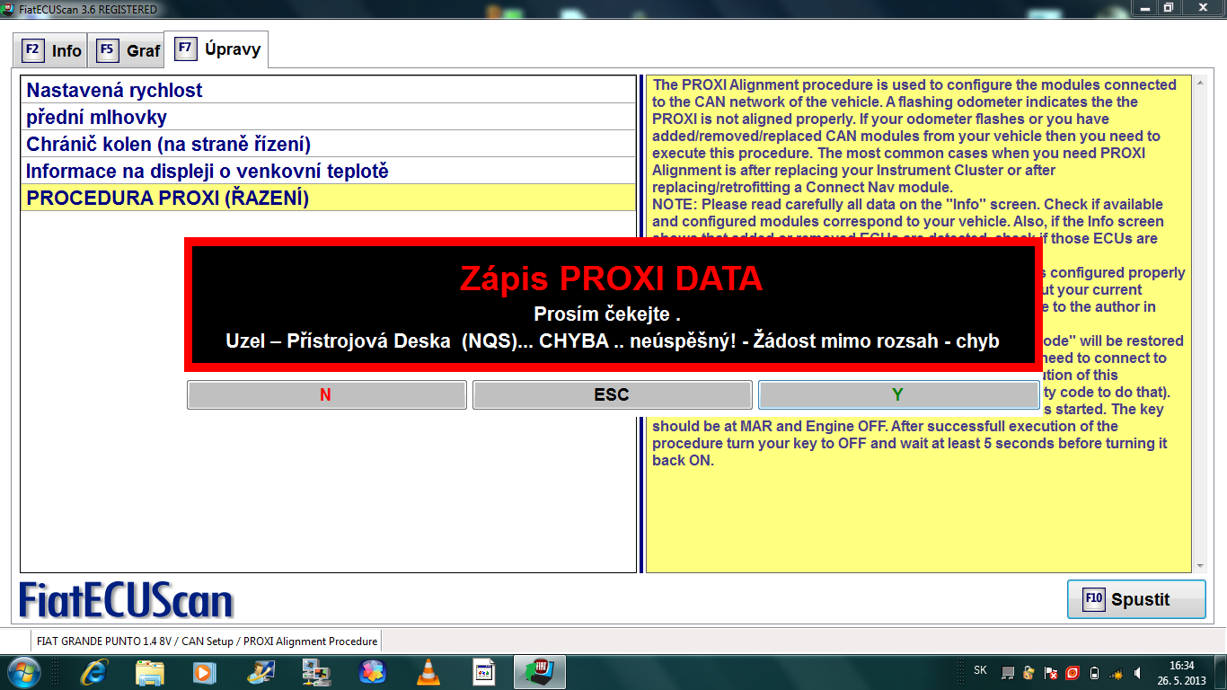
Task: Pick 'Informace na displeji o venkovní teplotě'
Action: [328, 171]
